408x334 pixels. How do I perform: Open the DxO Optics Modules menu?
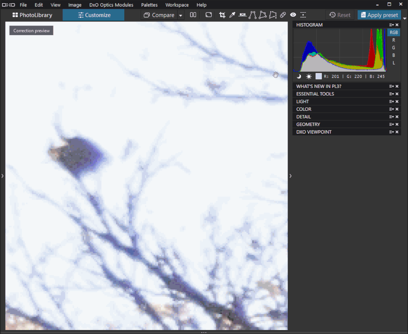(111, 5)
